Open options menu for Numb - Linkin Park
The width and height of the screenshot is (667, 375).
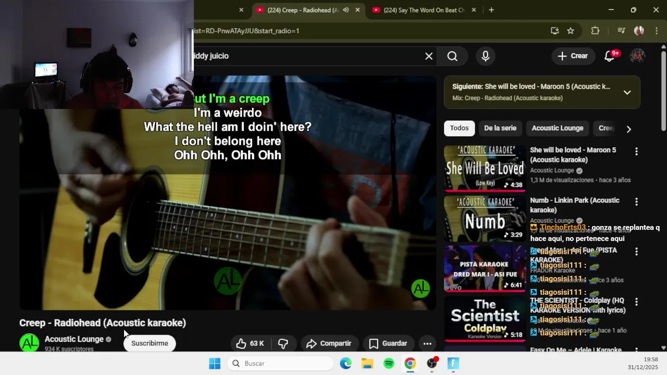636,202
